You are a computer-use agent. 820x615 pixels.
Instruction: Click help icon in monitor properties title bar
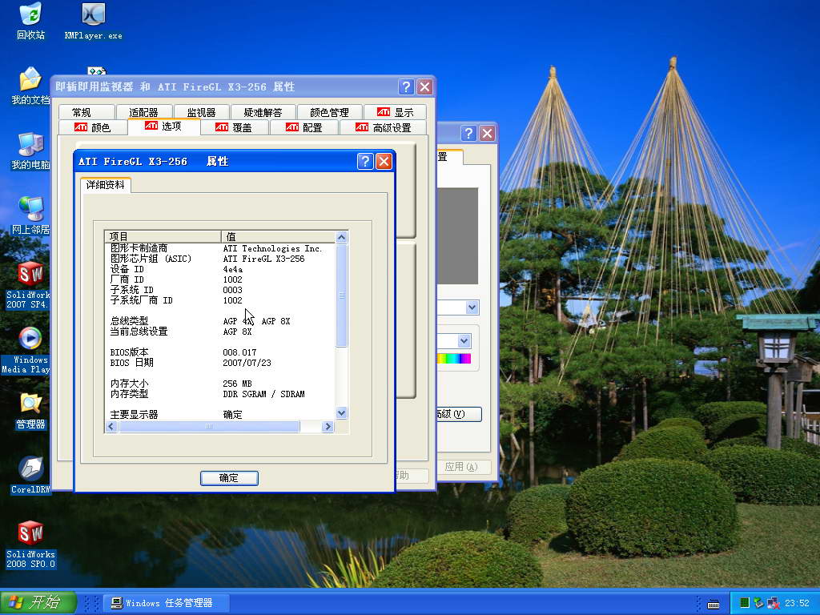[x=406, y=86]
